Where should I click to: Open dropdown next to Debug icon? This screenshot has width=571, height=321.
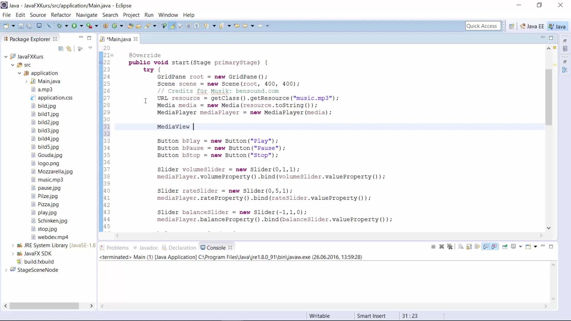pyautogui.click(x=66, y=26)
